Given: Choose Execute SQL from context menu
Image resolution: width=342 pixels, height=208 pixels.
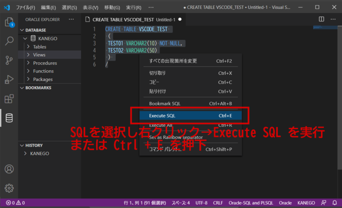Looking at the screenshot, I should click(191, 116).
